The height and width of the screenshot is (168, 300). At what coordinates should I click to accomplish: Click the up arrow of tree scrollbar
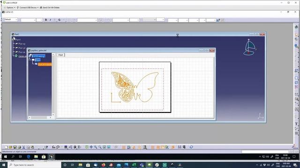point(53,55)
